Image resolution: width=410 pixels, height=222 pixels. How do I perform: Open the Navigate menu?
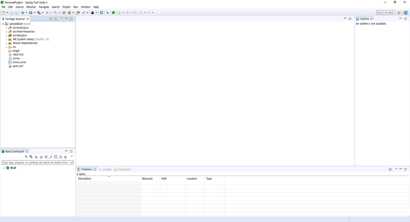click(44, 7)
